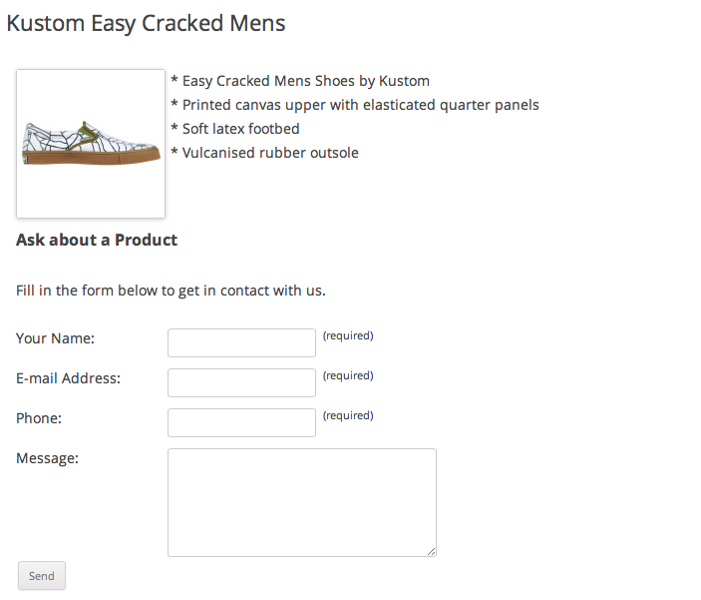Submit the form with Send button
The height and width of the screenshot is (600, 701).
pyautogui.click(x=42, y=576)
